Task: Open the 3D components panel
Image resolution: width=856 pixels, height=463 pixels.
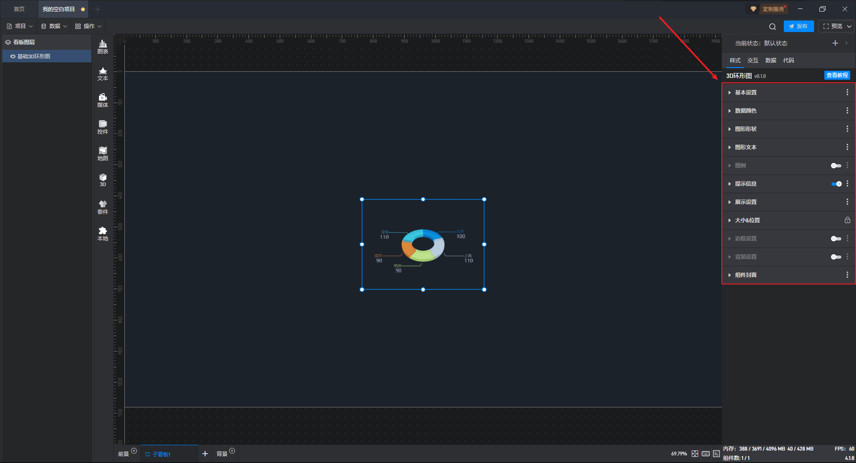Action: pyautogui.click(x=103, y=180)
